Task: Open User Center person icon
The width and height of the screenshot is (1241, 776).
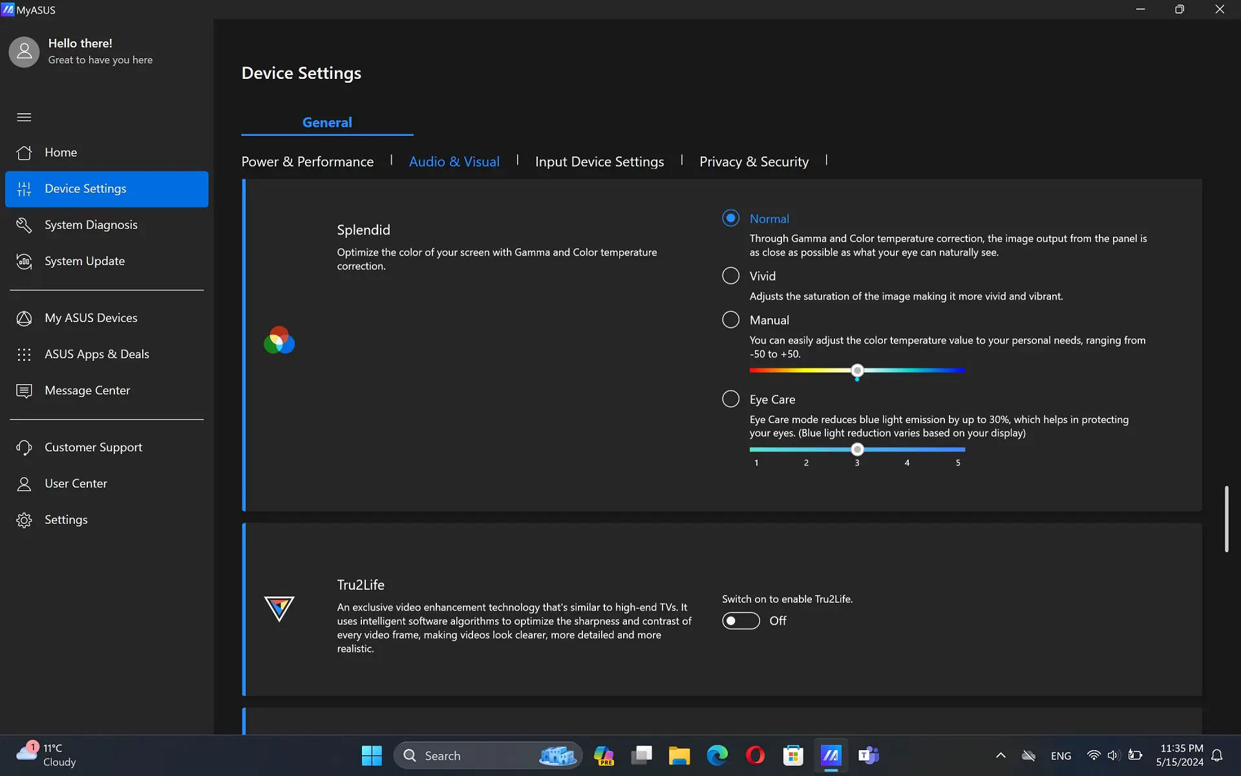Action: 24,484
